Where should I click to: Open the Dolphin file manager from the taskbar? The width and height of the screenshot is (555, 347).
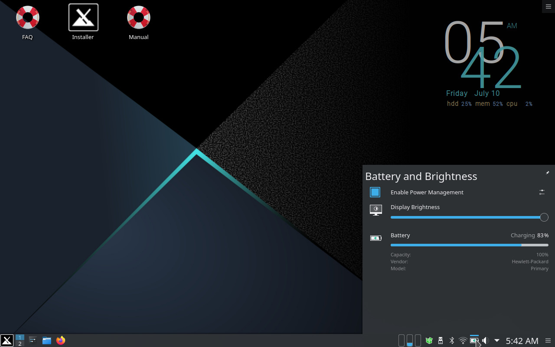pos(46,340)
